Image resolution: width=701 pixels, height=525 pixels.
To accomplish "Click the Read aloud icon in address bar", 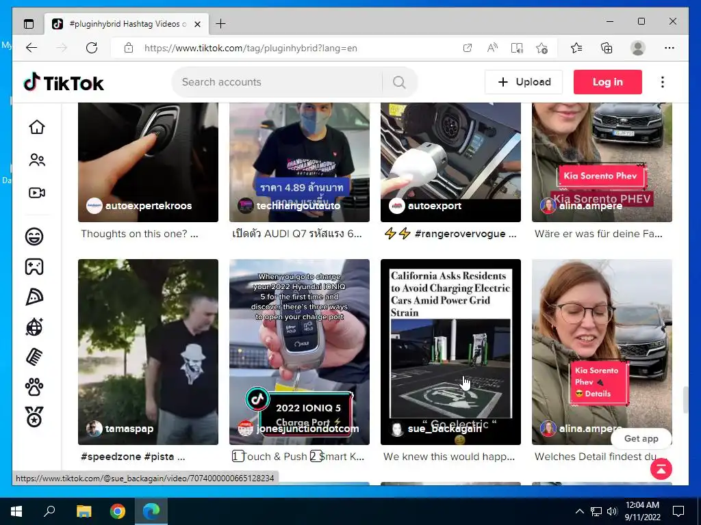I will click(x=492, y=48).
